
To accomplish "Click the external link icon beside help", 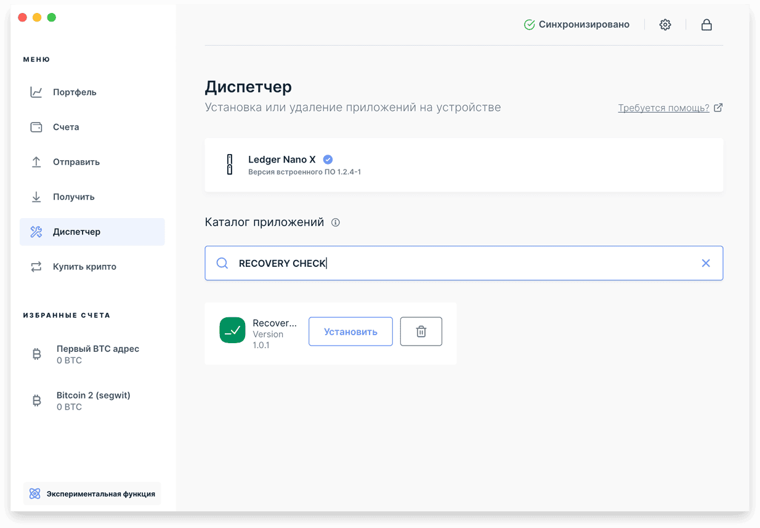I will coord(718,108).
